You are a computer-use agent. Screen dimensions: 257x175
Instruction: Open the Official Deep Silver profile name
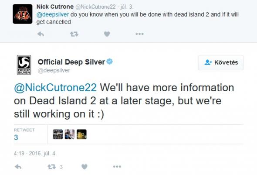point(71,62)
